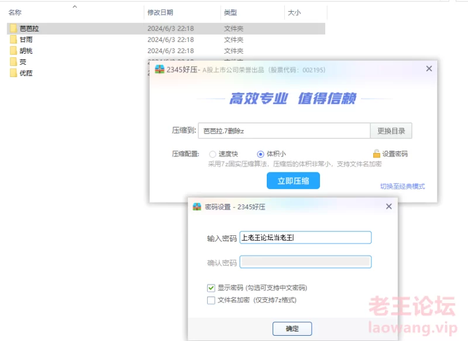Start compression with 立即压缩
The height and width of the screenshot is (341, 468).
tap(293, 181)
